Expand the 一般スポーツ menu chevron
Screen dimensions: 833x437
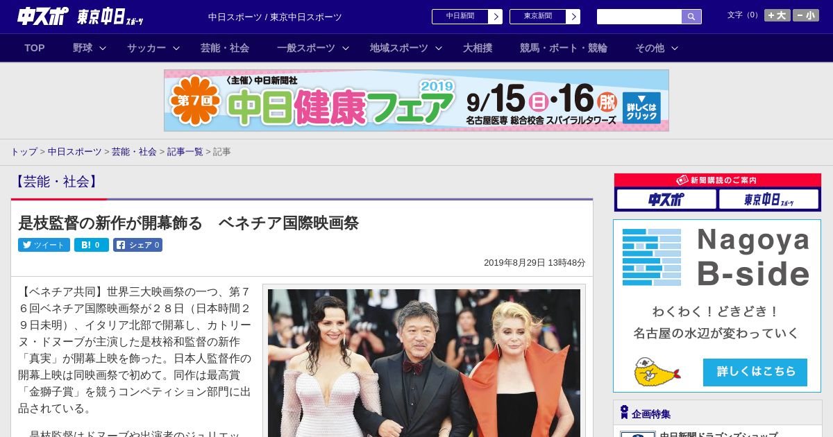click(x=346, y=49)
